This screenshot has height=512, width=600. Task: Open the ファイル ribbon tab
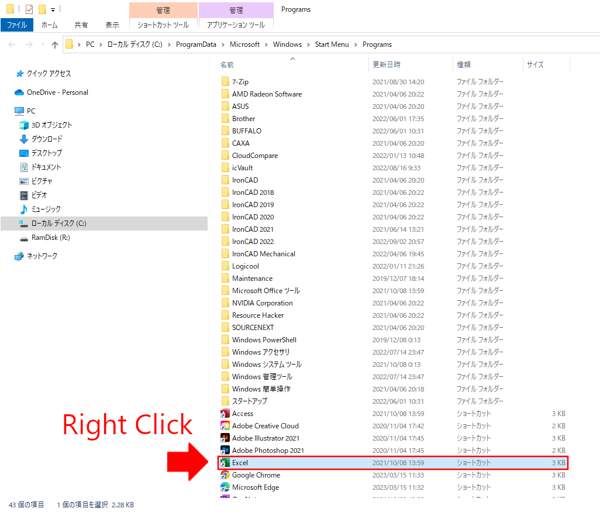[x=17, y=25]
